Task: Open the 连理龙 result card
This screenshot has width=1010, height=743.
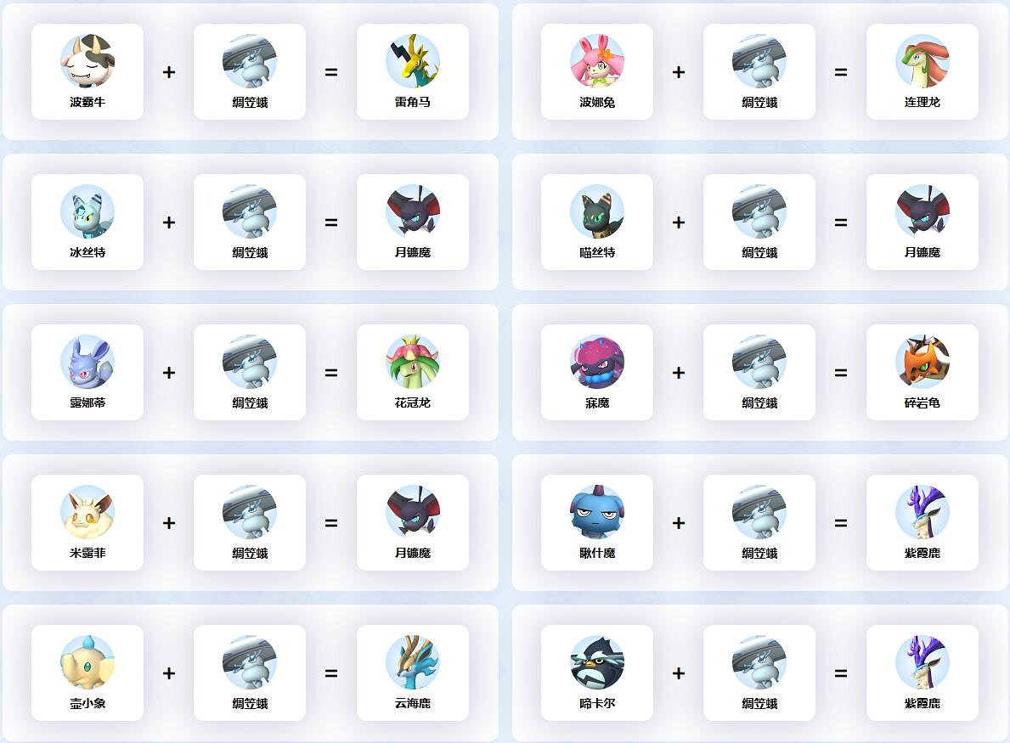Action: click(923, 71)
